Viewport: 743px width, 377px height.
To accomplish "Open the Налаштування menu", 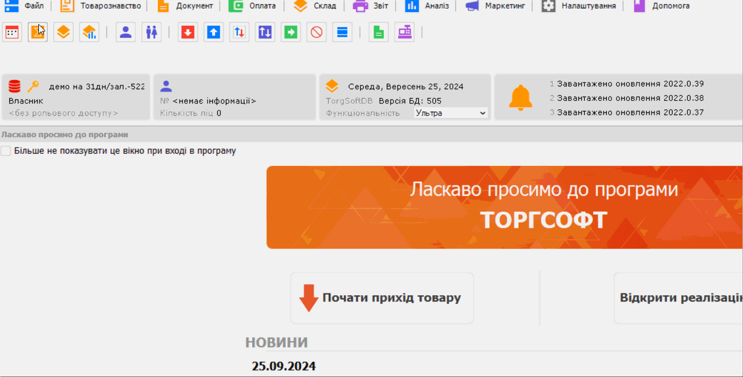I will pyautogui.click(x=579, y=6).
